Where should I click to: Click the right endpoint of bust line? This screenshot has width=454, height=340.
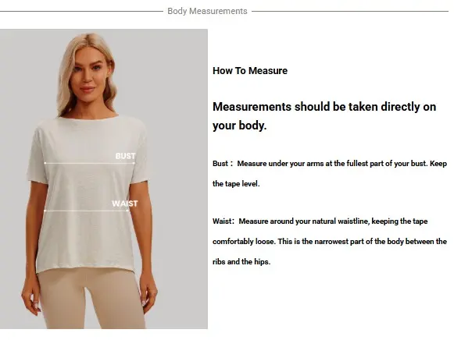click(x=134, y=163)
